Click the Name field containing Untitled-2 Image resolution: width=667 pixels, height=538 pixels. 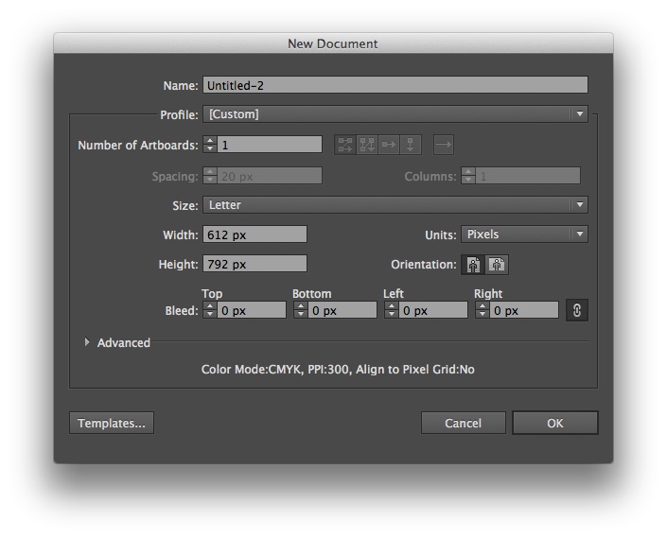point(395,85)
